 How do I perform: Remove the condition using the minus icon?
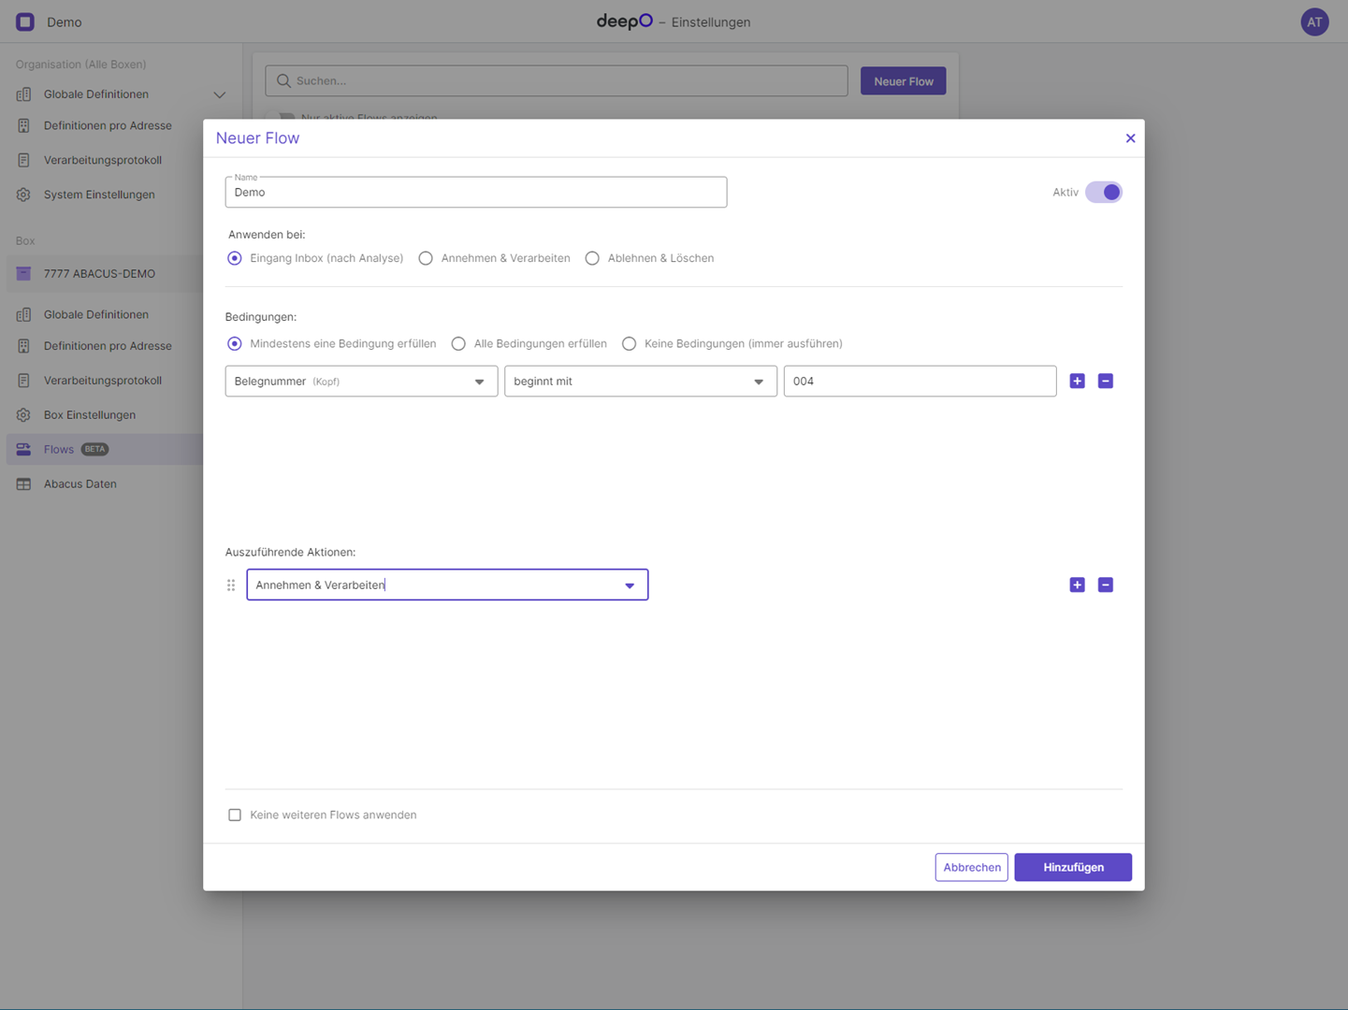tap(1105, 381)
